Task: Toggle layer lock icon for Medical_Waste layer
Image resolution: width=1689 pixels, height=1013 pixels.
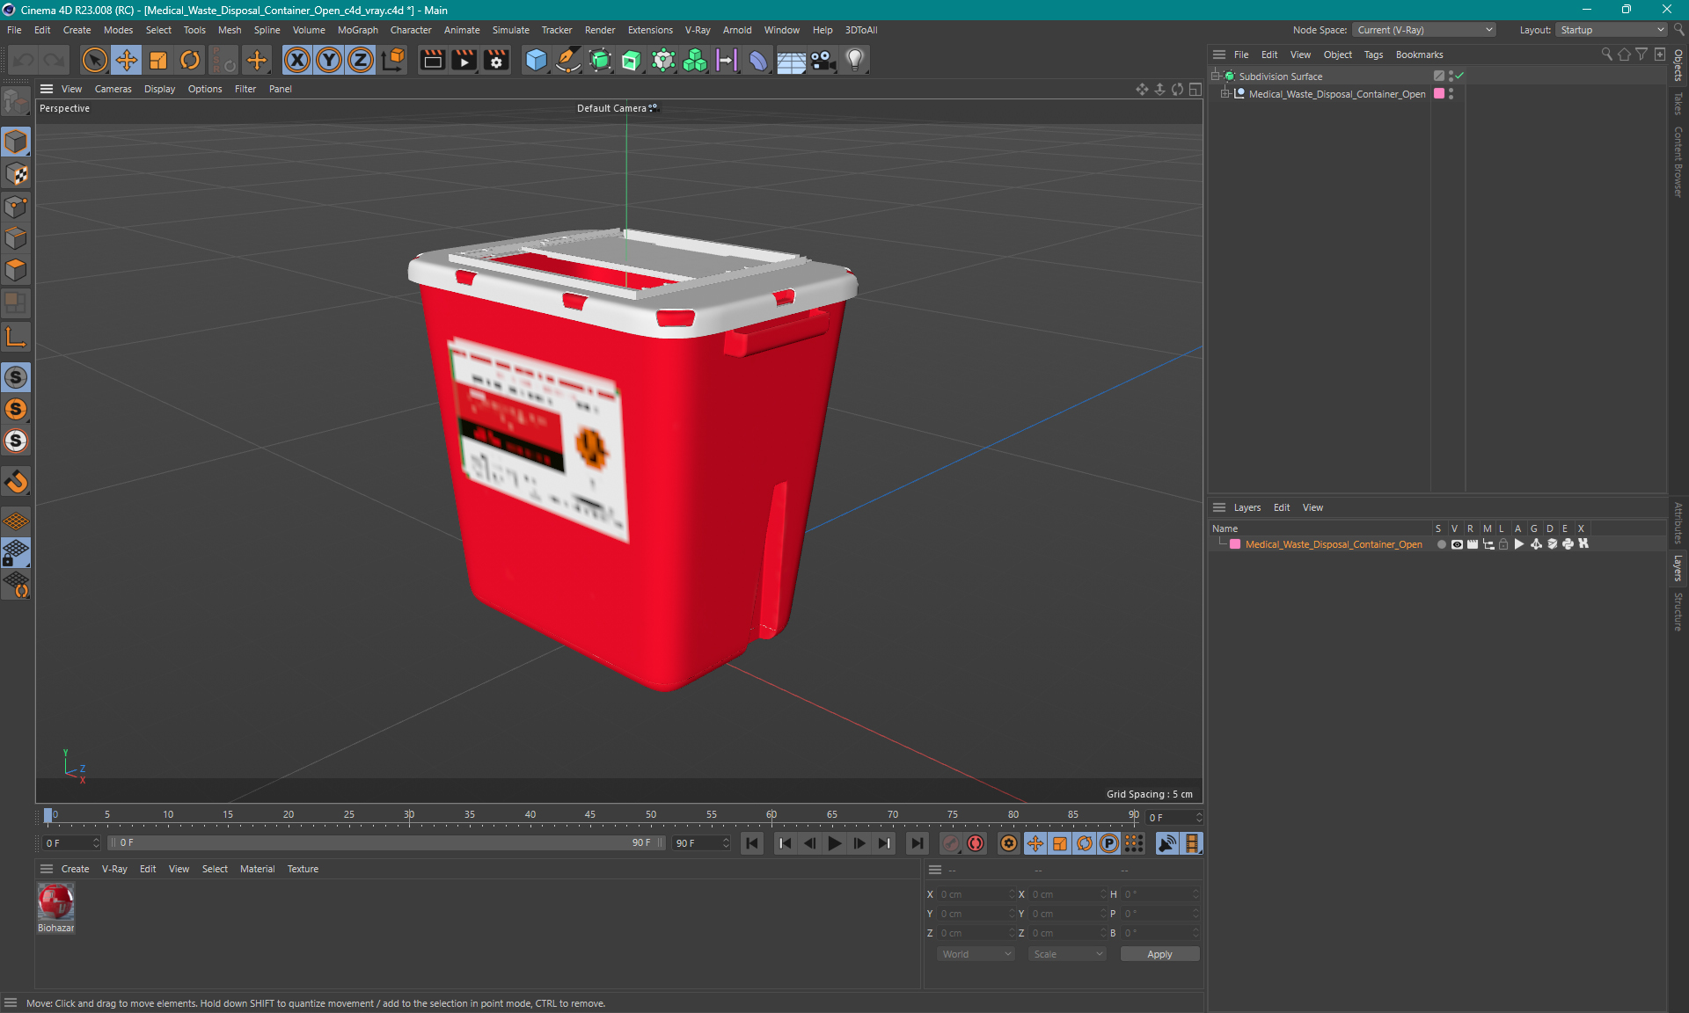Action: point(1504,544)
